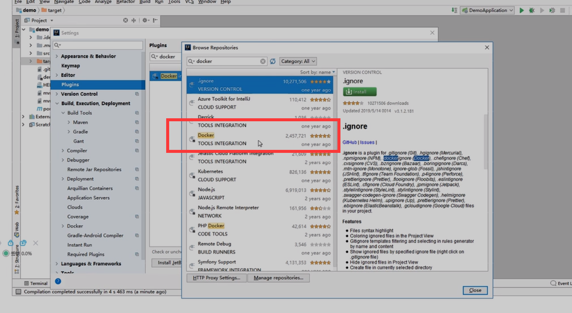
Task: Select Application Servers in Settings tree
Action: point(88,198)
